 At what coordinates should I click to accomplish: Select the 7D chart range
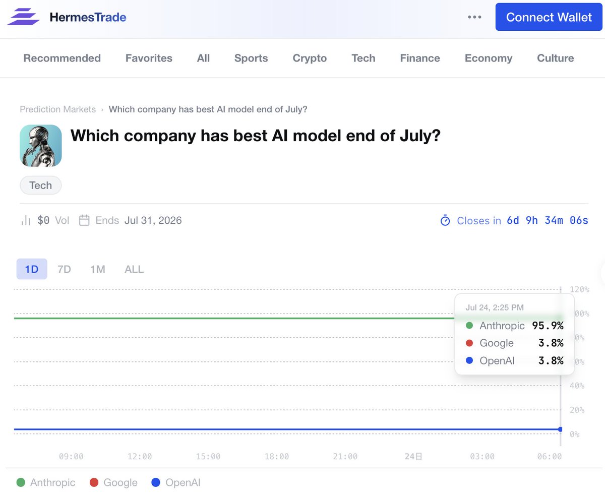tap(64, 269)
